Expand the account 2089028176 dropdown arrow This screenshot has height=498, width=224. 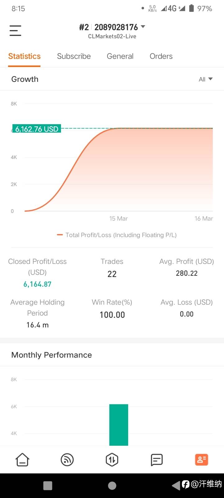tap(143, 27)
